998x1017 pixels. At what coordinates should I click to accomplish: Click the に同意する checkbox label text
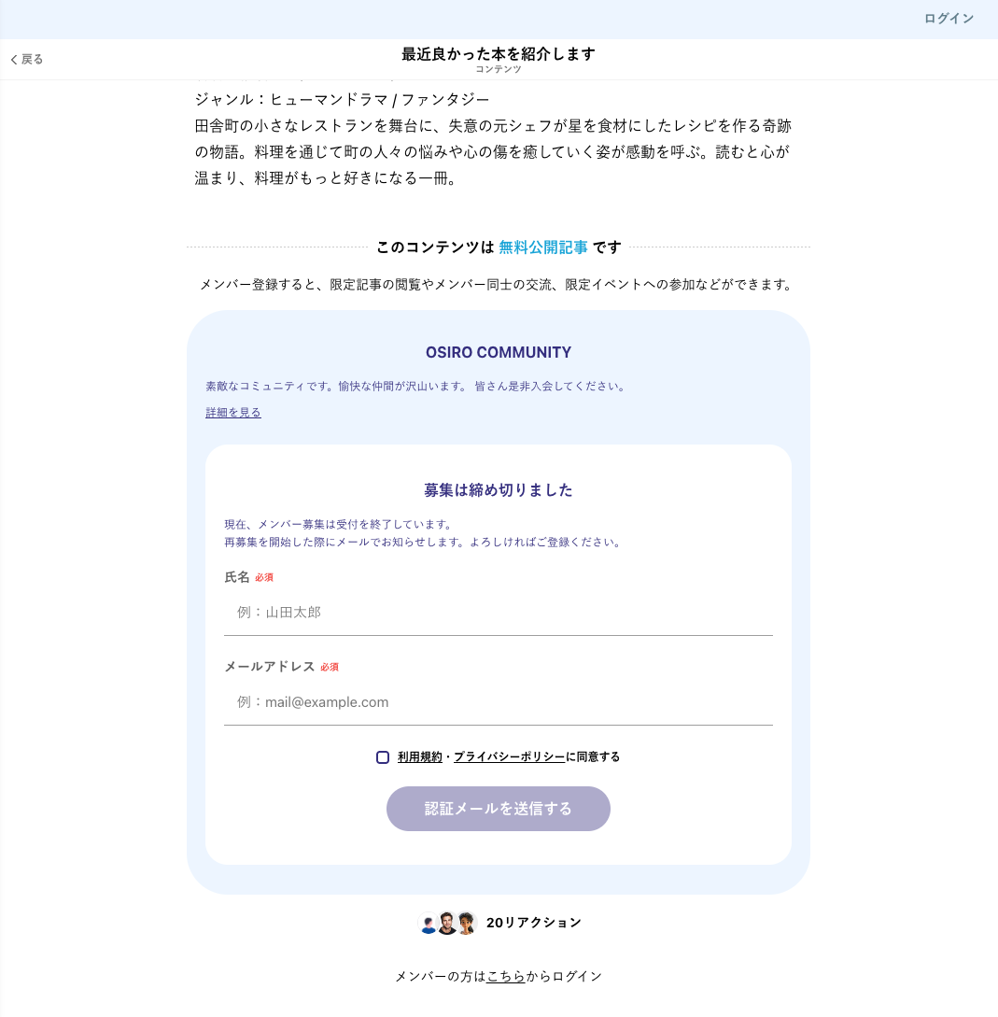coord(593,757)
